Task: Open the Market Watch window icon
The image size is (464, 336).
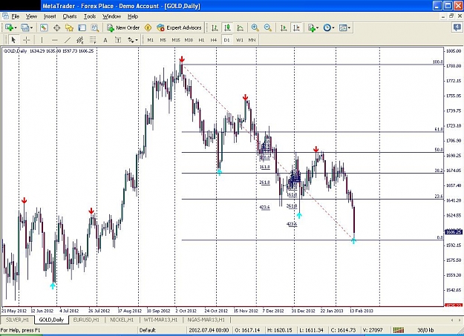Action: (x=44, y=27)
